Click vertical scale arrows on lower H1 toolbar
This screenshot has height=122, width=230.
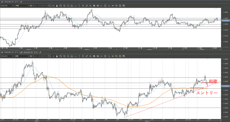point(79,56)
